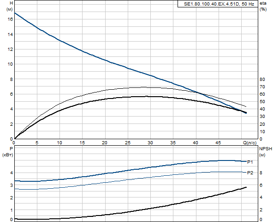Click the Q(л/с) axis label
The image size is (273, 222).
click(x=250, y=143)
